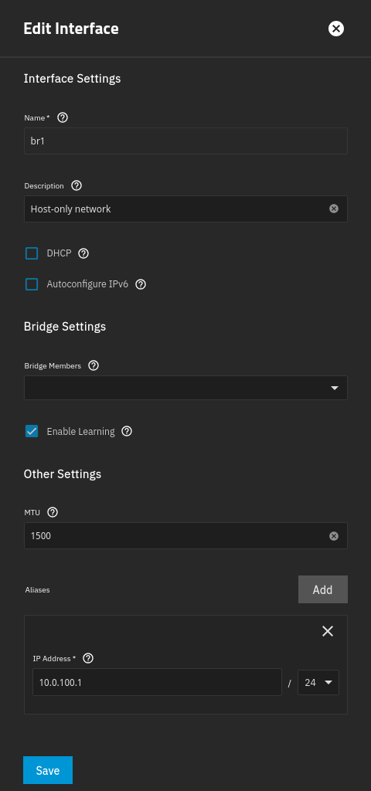This screenshot has height=791, width=371.
Task: View DHCP help tooltip icon
Action: tap(83, 253)
